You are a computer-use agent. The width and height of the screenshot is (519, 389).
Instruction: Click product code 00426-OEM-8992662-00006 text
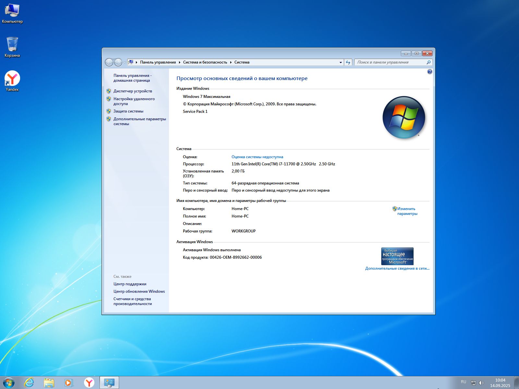click(236, 257)
